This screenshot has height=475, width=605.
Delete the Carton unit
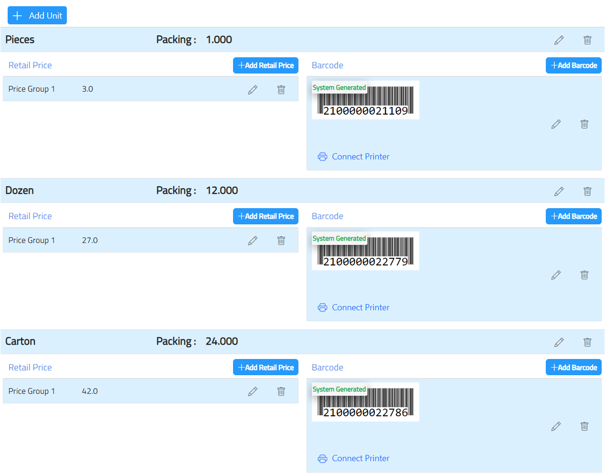click(587, 342)
